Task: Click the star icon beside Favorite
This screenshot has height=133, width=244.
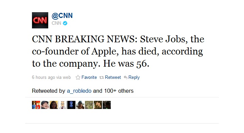Action: pyautogui.click(x=78, y=77)
